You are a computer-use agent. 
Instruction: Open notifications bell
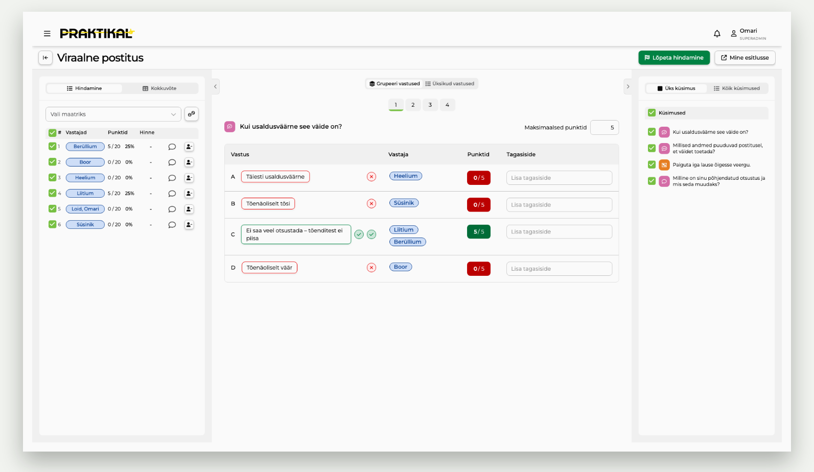[717, 34]
